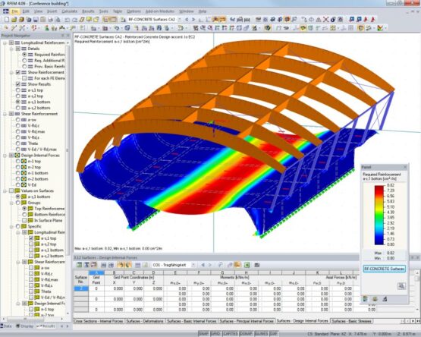Open the Results menu
The image size is (421, 337).
(88, 11)
